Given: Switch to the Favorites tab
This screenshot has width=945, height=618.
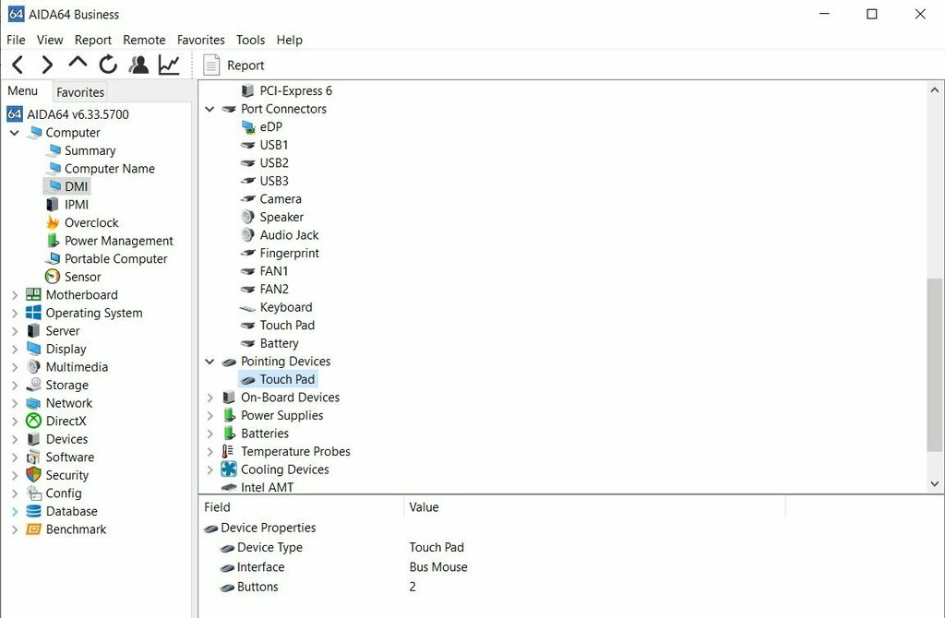Looking at the screenshot, I should 80,92.
